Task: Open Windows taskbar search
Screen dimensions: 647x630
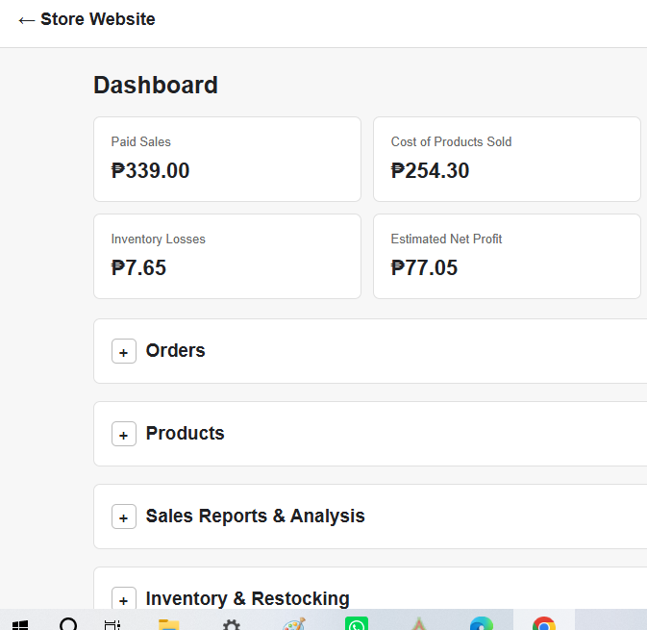Action: point(68,624)
